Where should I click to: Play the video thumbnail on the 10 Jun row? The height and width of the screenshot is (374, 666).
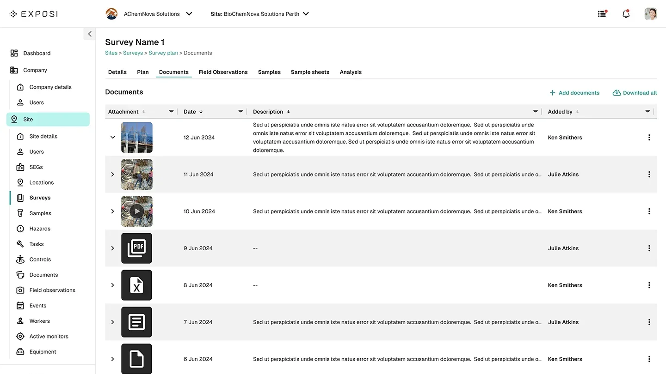(x=136, y=211)
